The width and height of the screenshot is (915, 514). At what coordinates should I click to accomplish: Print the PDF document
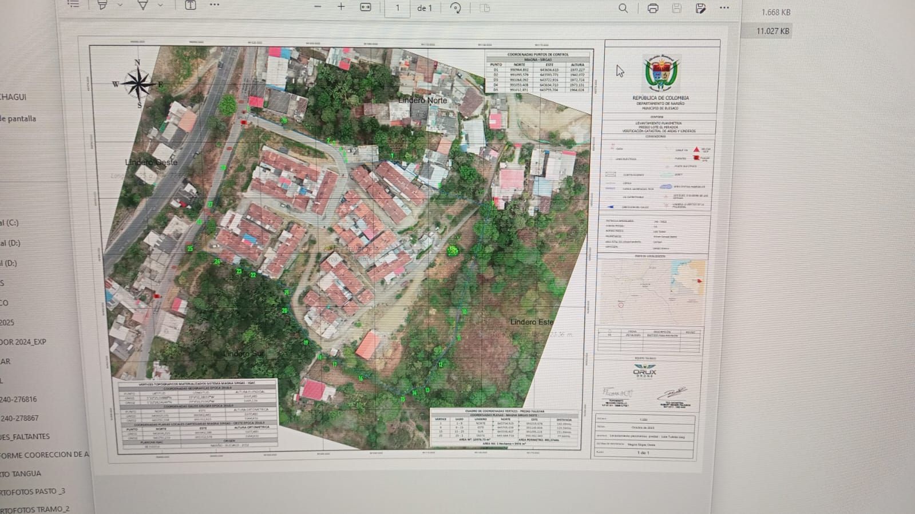(653, 8)
